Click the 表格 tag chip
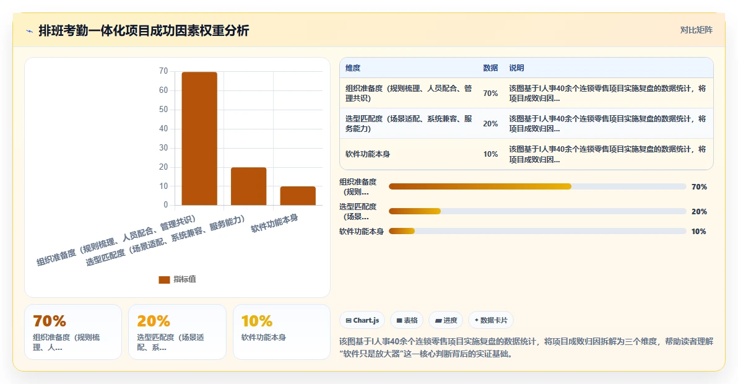The image size is (738, 384). (x=407, y=320)
